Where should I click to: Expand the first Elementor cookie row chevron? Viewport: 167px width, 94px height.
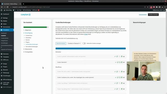pyautogui.click(x=124, y=56)
